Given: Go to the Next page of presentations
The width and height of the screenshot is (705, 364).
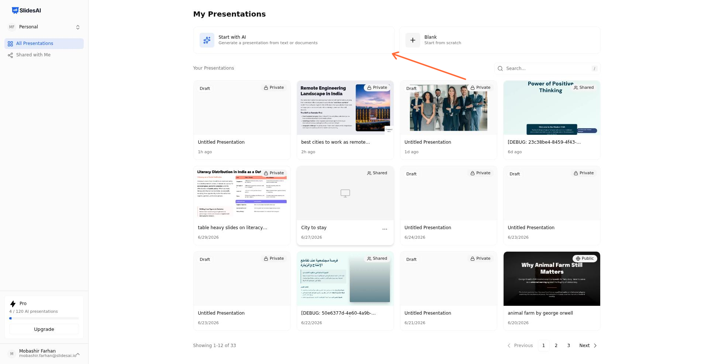Looking at the screenshot, I should [588, 346].
